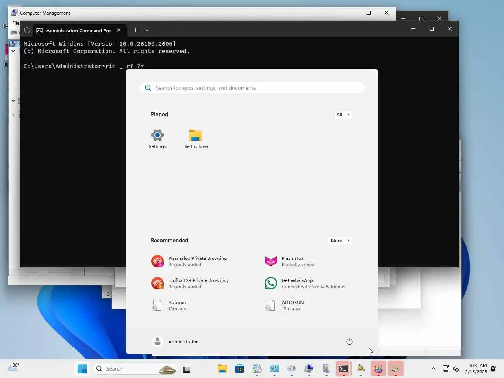This screenshot has height=378, width=504.
Task: Open Settings from the pinned apps
Action: coord(157,139)
